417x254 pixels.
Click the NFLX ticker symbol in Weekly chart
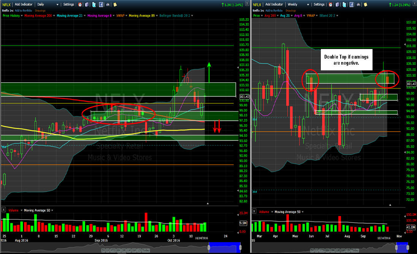257,5
